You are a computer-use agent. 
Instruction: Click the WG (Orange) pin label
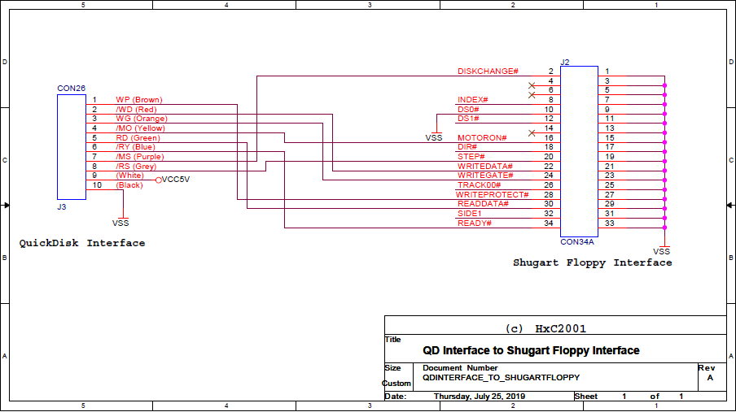pos(142,119)
